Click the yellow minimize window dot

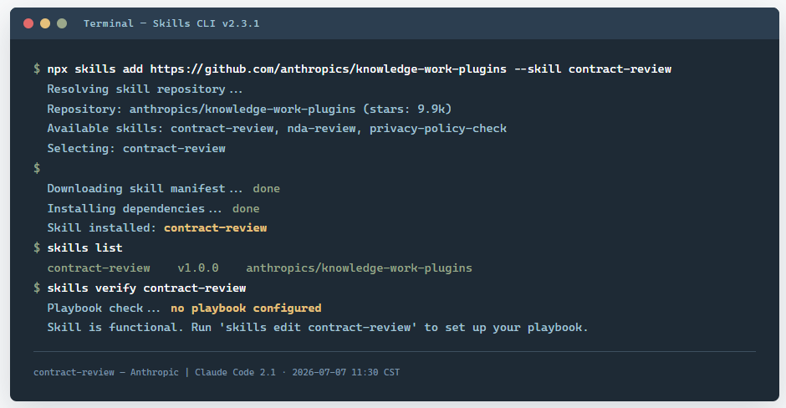[x=45, y=23]
